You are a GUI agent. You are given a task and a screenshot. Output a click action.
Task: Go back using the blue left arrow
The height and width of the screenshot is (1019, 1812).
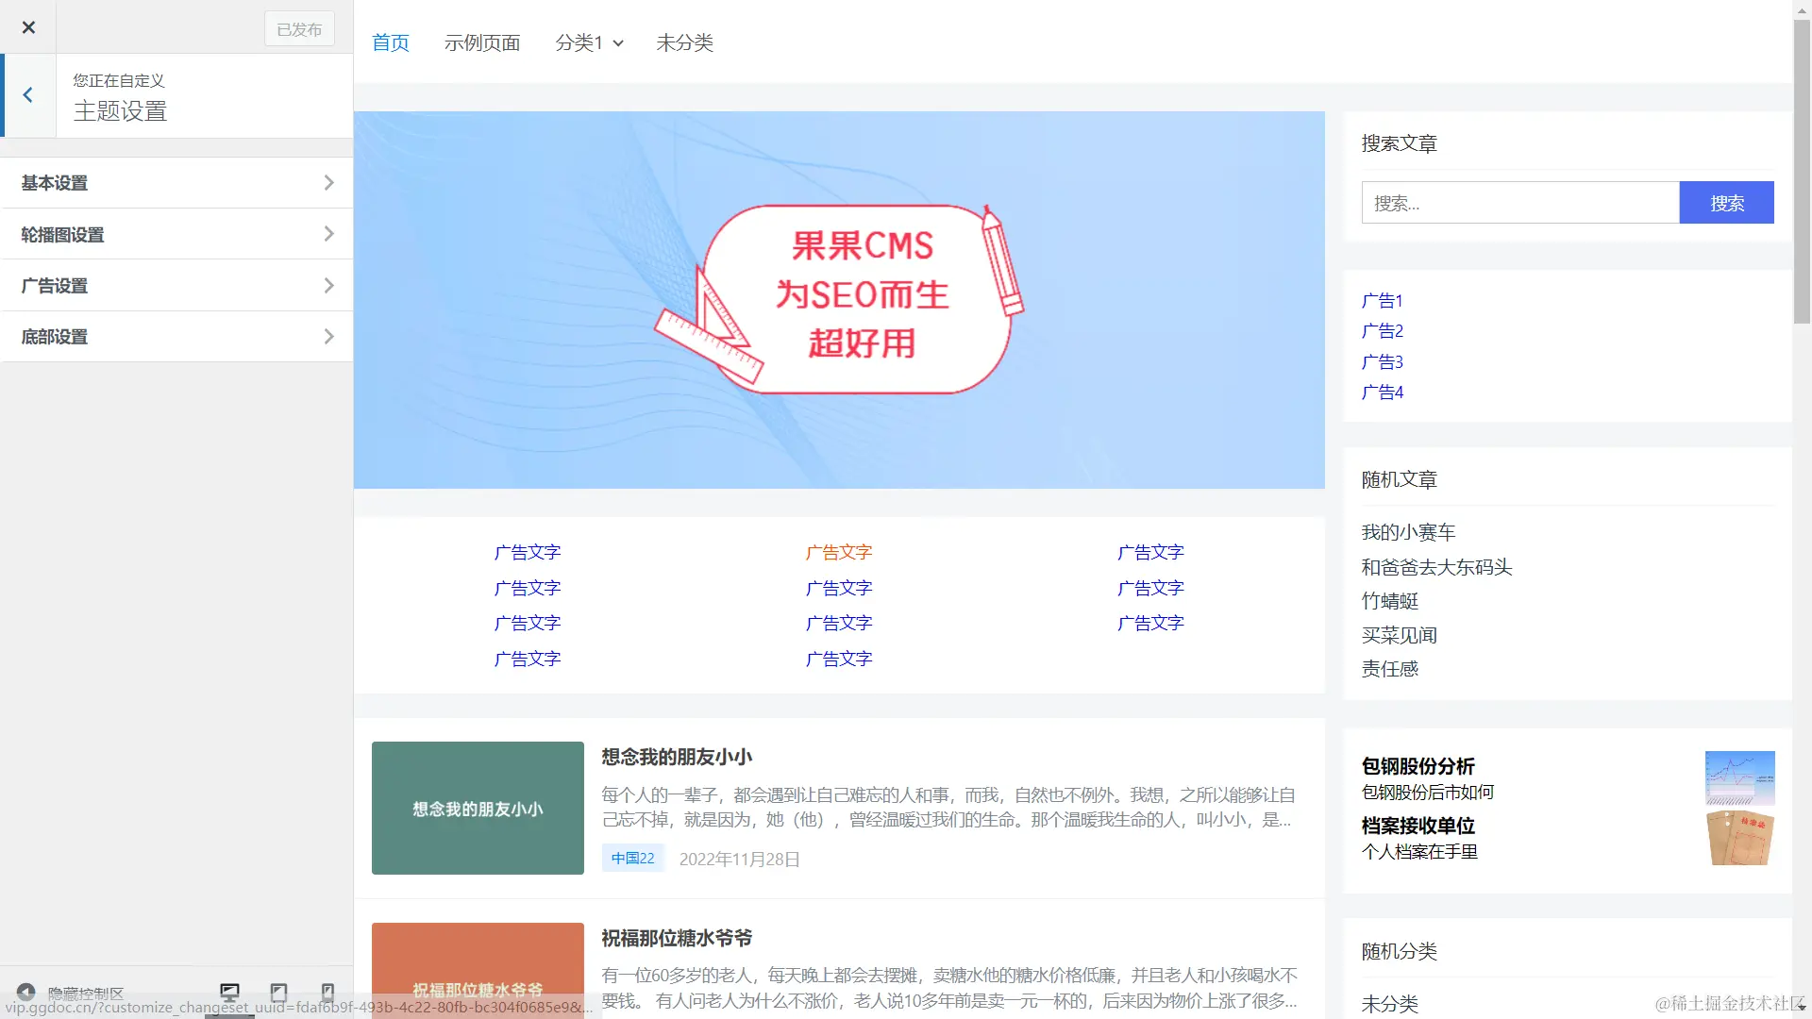[x=28, y=95]
